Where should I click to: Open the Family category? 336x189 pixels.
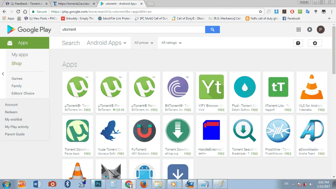coord(17,86)
